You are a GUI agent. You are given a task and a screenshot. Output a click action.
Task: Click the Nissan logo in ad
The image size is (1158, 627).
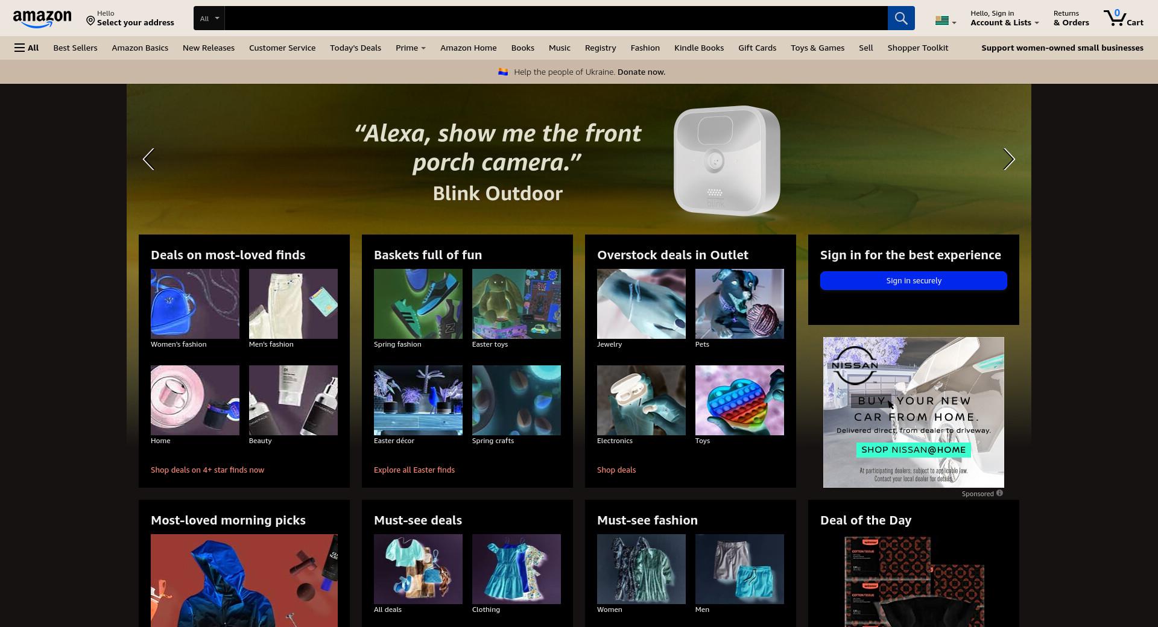tap(855, 365)
